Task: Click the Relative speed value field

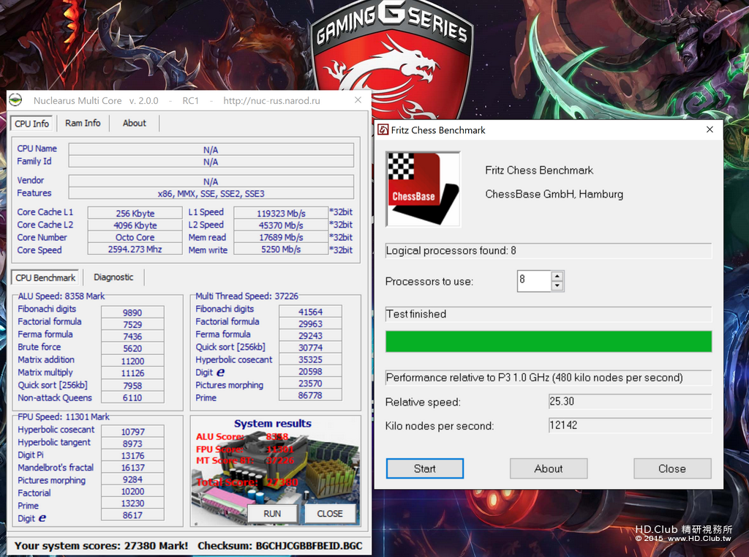Action: click(630, 402)
